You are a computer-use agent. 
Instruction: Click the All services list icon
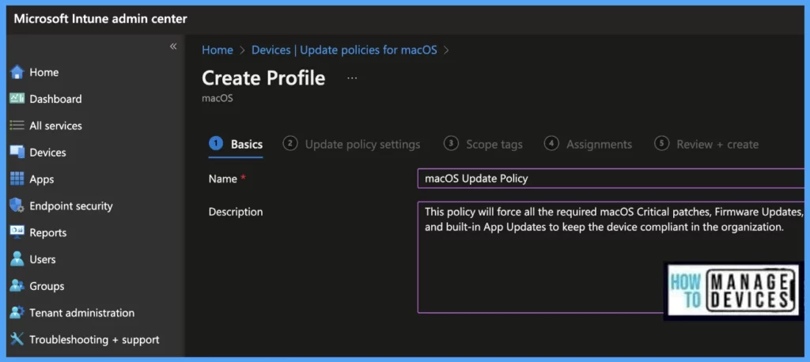(17, 126)
